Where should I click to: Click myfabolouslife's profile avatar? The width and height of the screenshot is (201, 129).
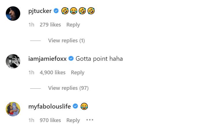point(13,109)
